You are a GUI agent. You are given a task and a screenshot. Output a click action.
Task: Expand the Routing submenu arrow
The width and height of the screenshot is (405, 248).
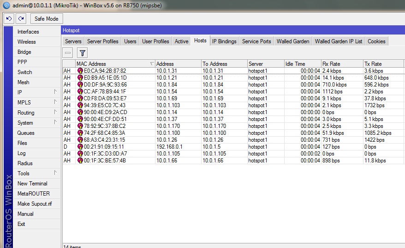(x=55, y=112)
